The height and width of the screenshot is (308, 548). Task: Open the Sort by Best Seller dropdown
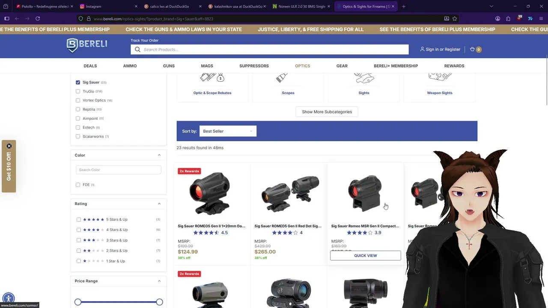coord(228,131)
